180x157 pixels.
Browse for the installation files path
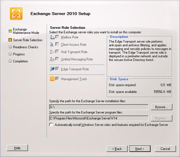[x=161, y=107]
